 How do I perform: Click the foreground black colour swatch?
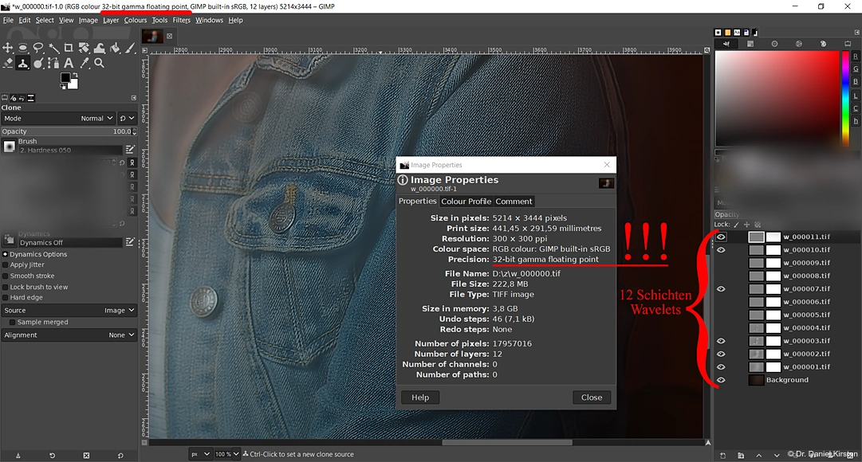pos(65,77)
